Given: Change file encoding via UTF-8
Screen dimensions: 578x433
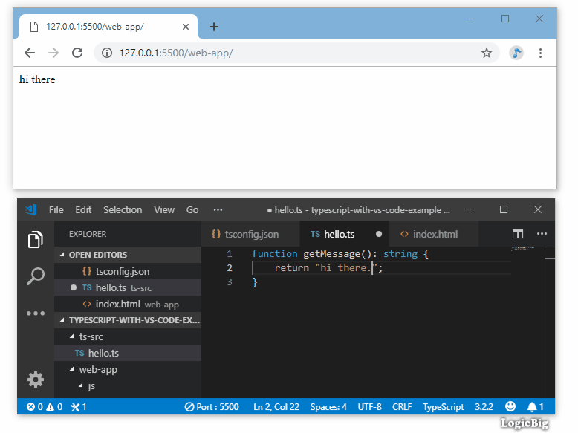Looking at the screenshot, I should [x=369, y=407].
